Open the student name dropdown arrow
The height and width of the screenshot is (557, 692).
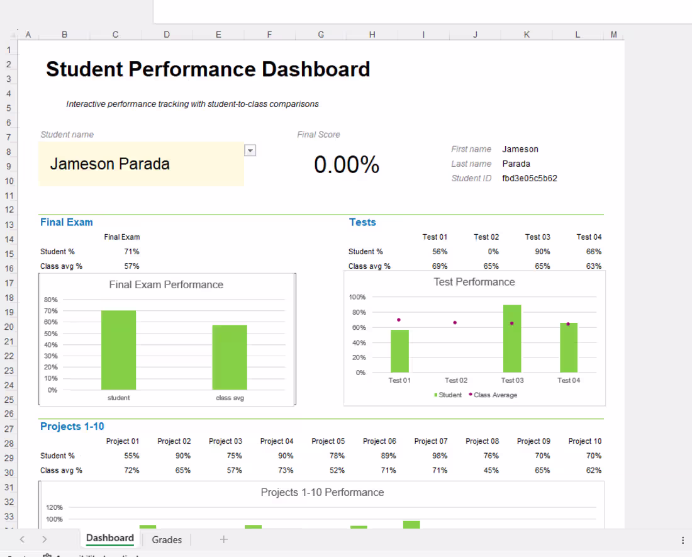click(x=250, y=150)
